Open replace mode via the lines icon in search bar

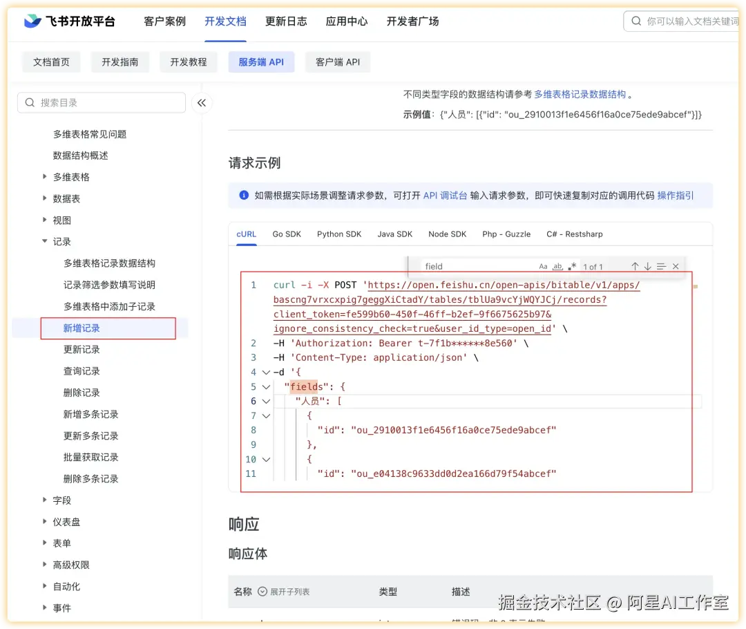[661, 265]
